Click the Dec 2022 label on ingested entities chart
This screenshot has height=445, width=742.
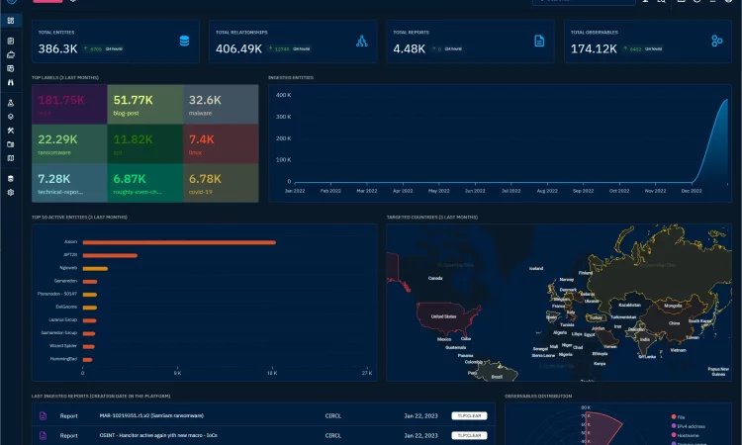tap(692, 191)
